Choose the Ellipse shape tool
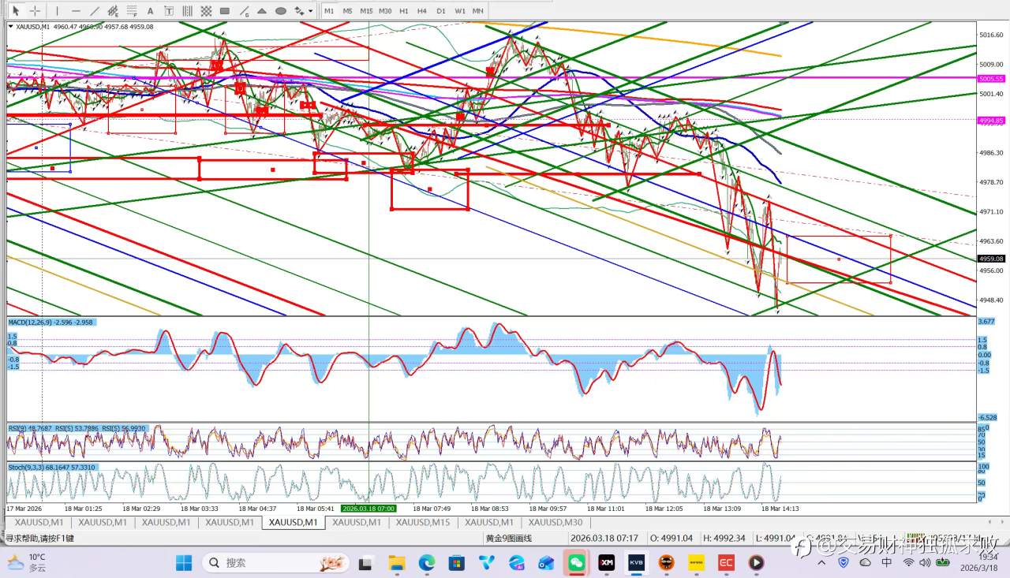 click(x=281, y=11)
